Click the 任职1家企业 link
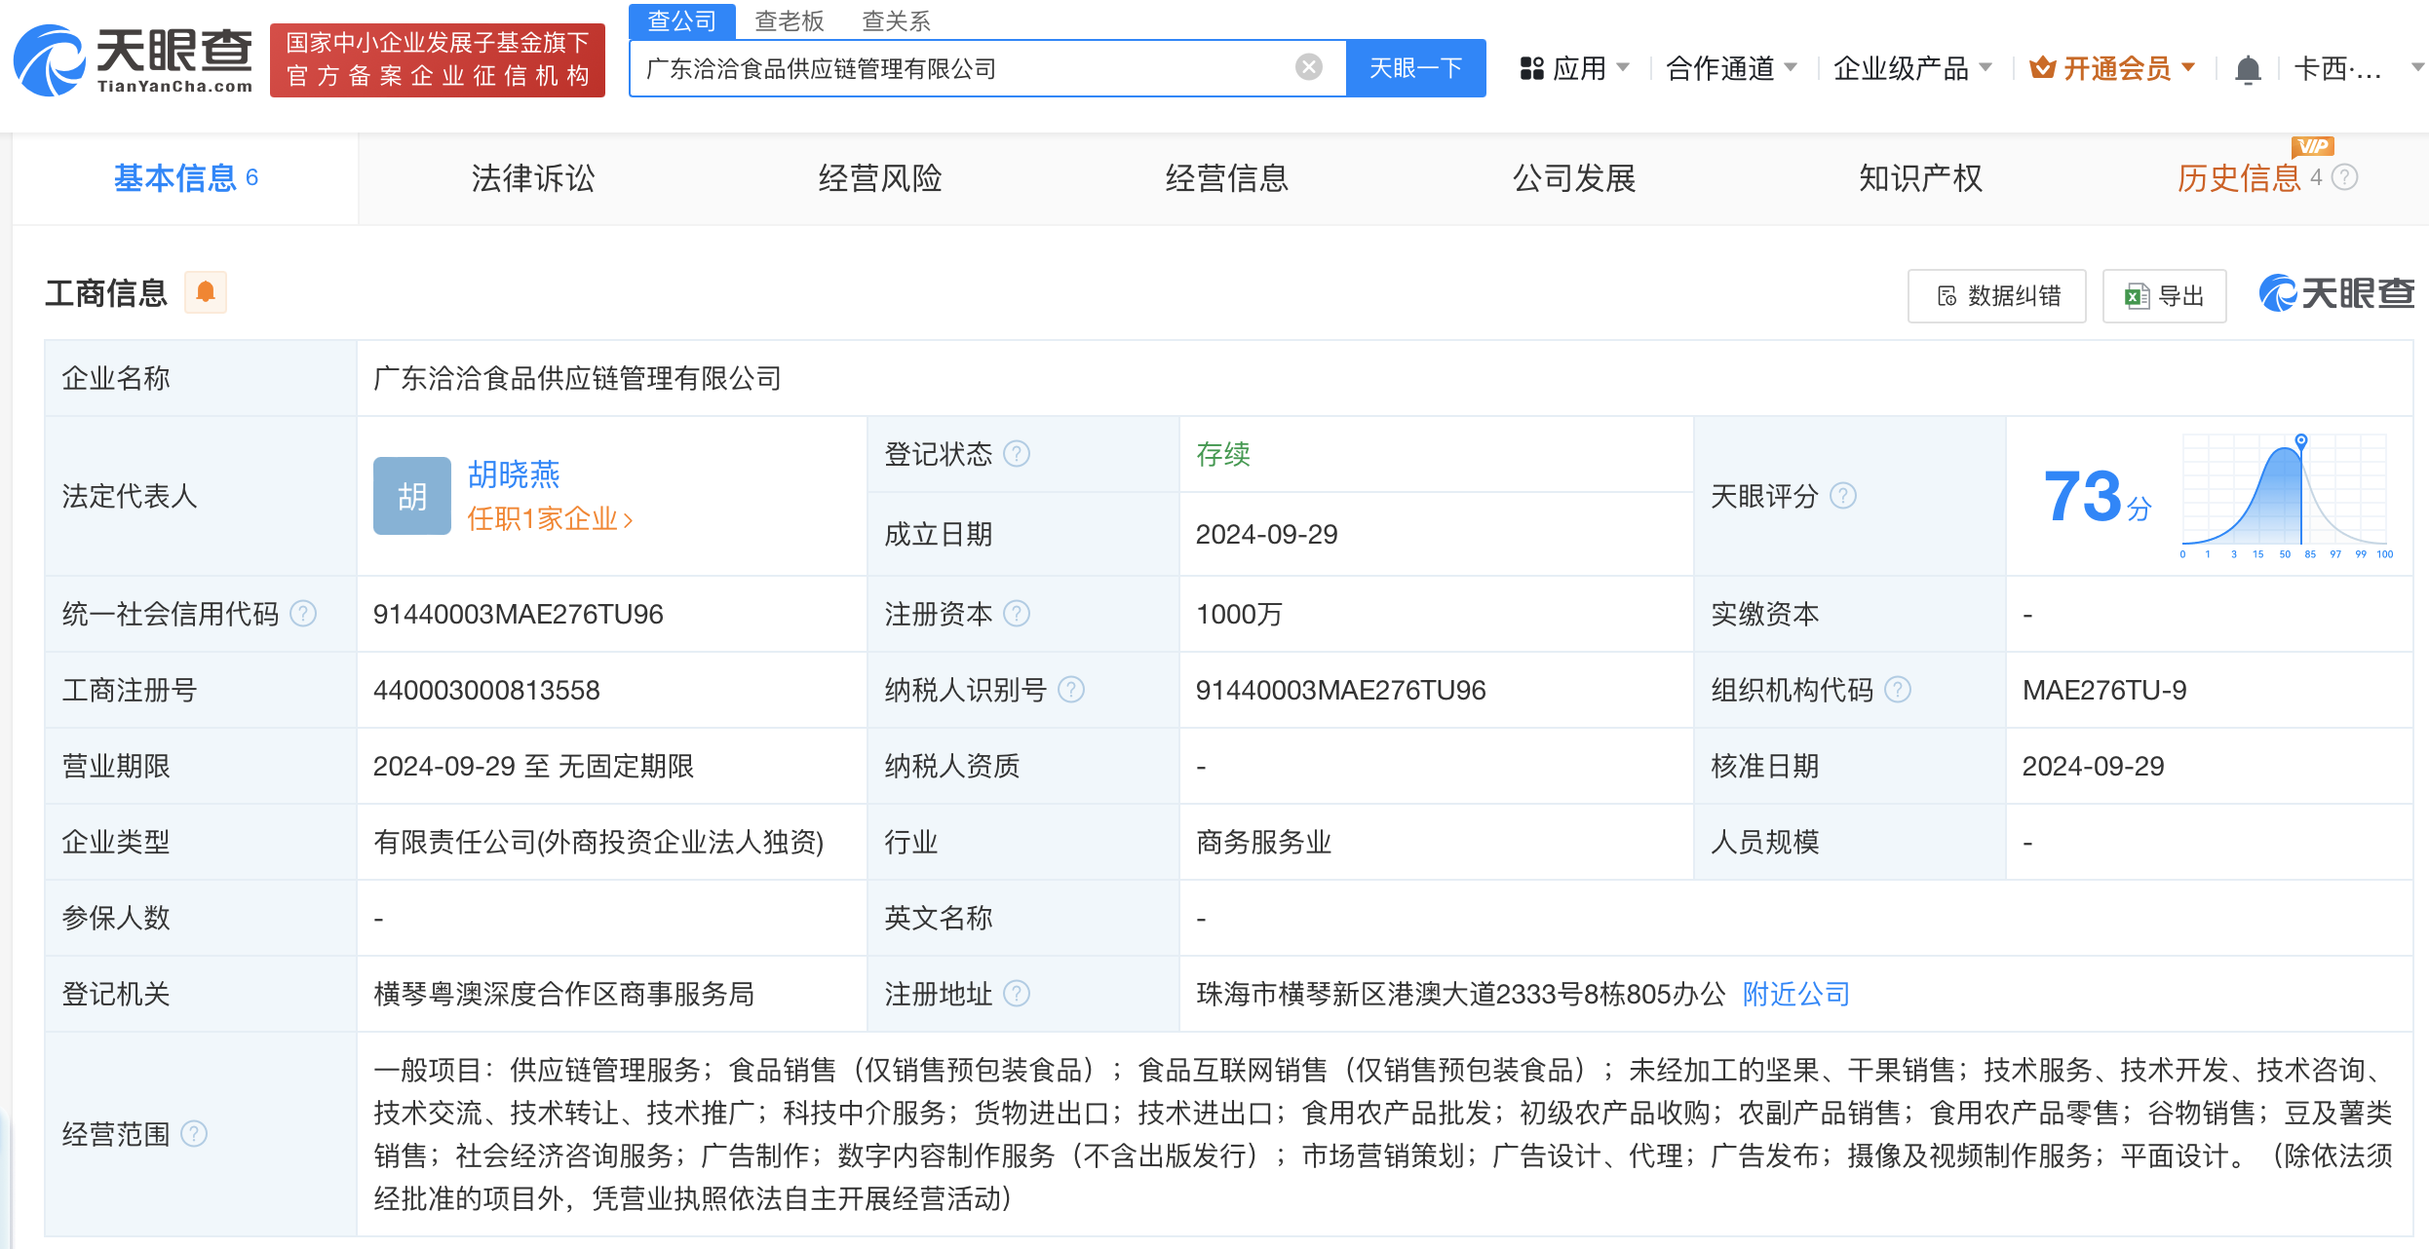The width and height of the screenshot is (2429, 1249). [550, 519]
